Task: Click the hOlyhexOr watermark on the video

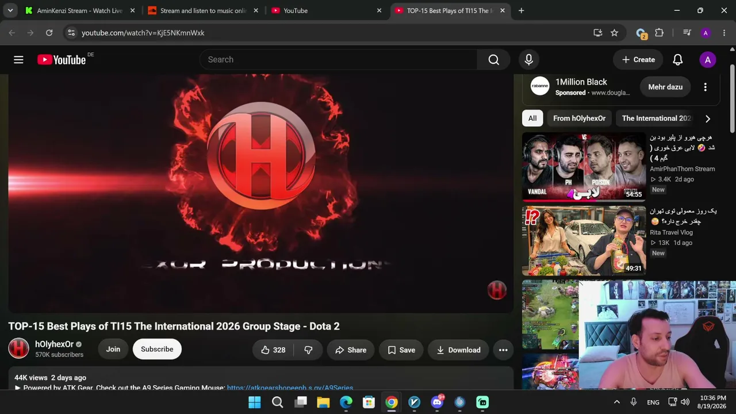Action: (x=497, y=290)
